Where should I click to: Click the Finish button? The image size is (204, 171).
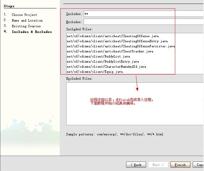[x=180, y=165]
